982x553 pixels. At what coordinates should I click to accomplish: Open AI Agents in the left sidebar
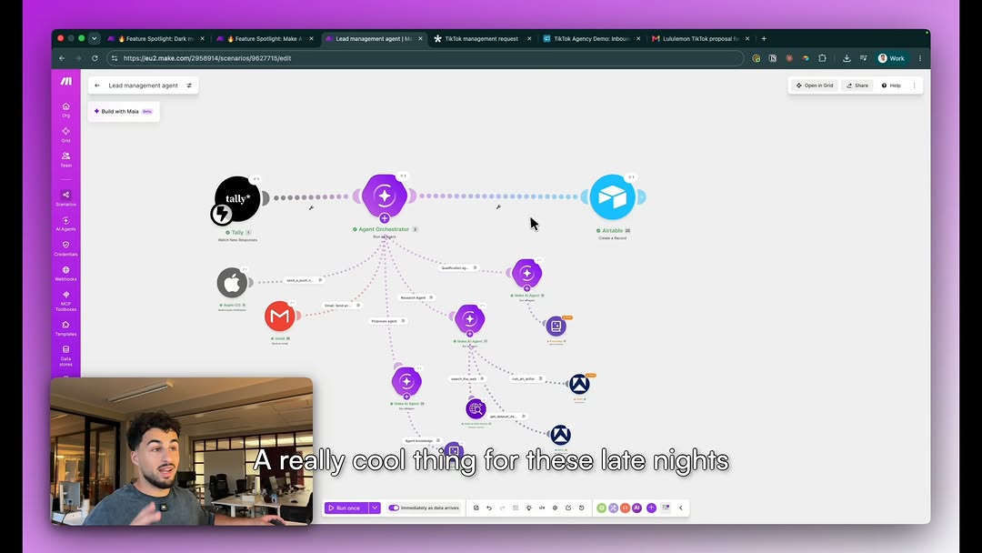point(65,224)
